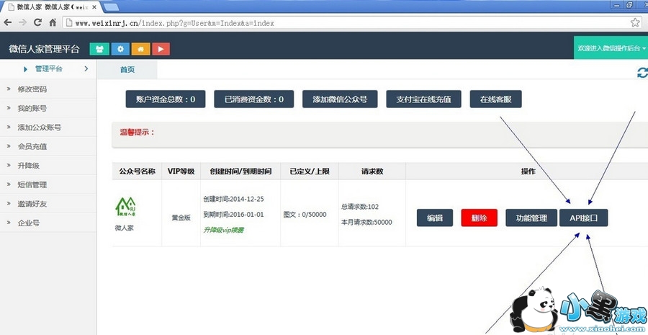Click the 公众号名称 column header
The width and height of the screenshot is (648, 335).
[x=138, y=171]
